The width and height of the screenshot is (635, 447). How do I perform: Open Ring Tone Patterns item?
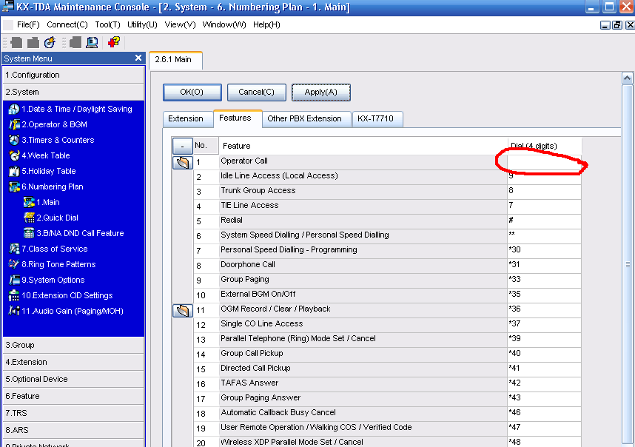pos(58,264)
